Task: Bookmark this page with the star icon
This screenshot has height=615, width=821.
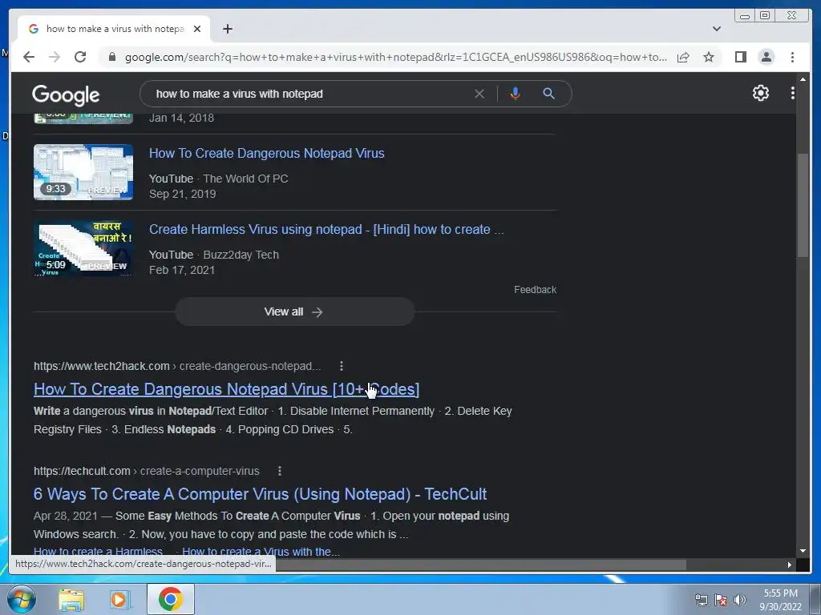Action: click(x=709, y=57)
